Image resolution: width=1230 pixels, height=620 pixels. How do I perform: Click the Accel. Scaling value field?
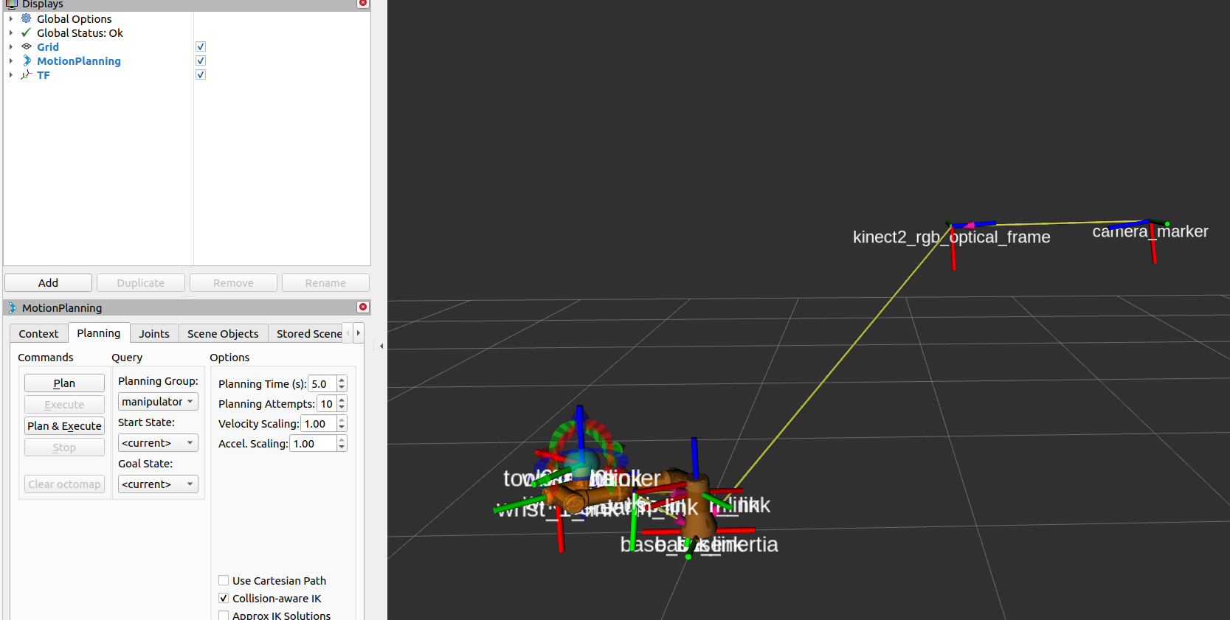tap(314, 444)
